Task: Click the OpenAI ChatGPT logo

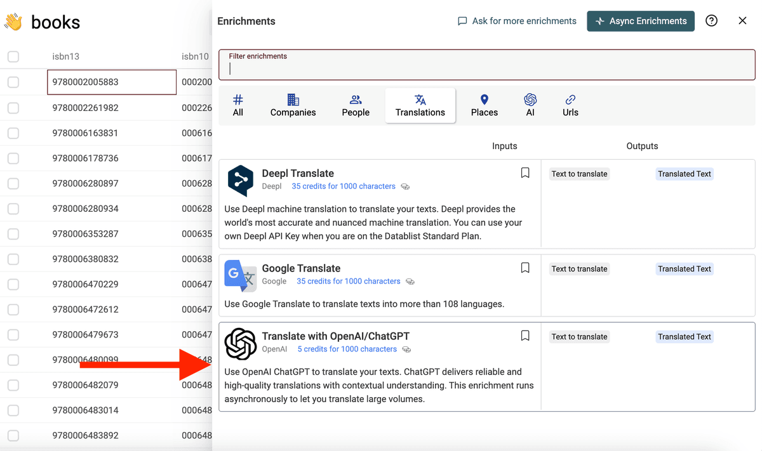Action: click(x=241, y=344)
